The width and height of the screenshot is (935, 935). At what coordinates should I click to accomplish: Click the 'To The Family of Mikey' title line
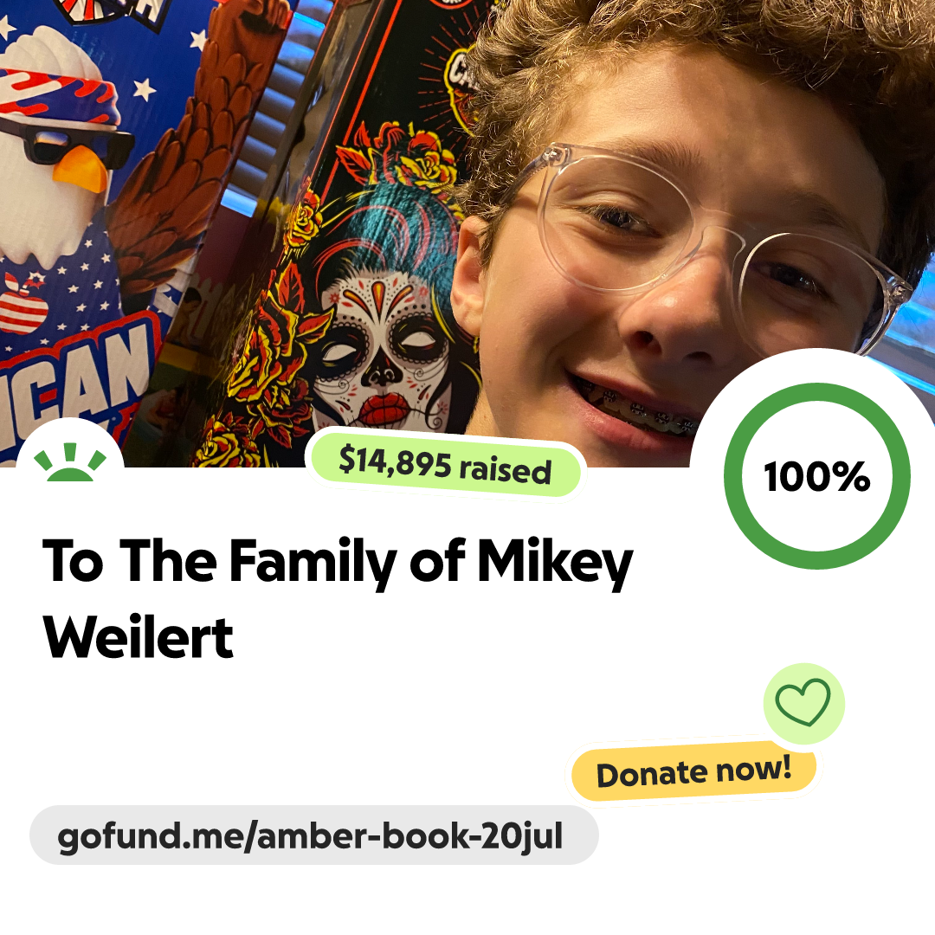338,562
